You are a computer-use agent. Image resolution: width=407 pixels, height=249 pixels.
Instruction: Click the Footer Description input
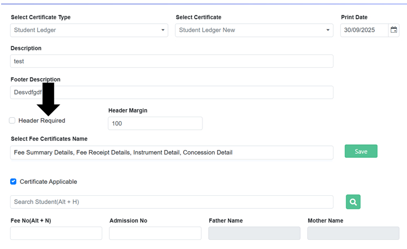[x=171, y=92]
